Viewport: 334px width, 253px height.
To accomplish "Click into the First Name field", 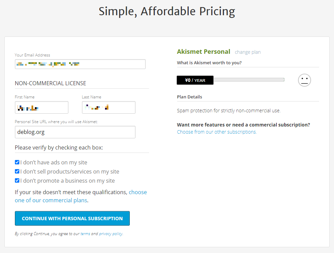I will coord(42,107).
